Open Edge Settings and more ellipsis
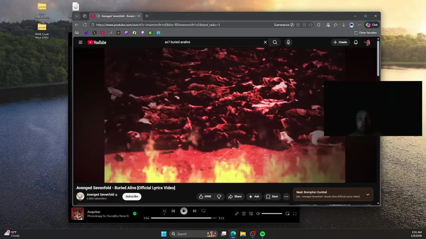The image size is (426, 239). point(359,25)
